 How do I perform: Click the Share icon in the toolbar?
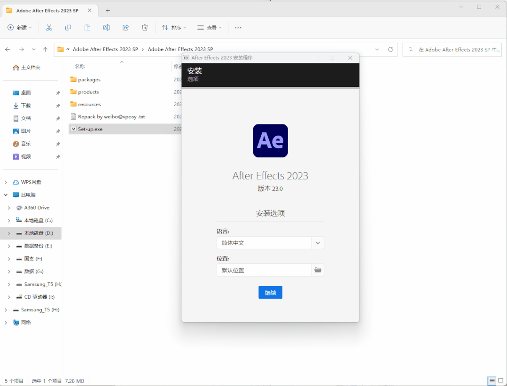[x=125, y=28]
